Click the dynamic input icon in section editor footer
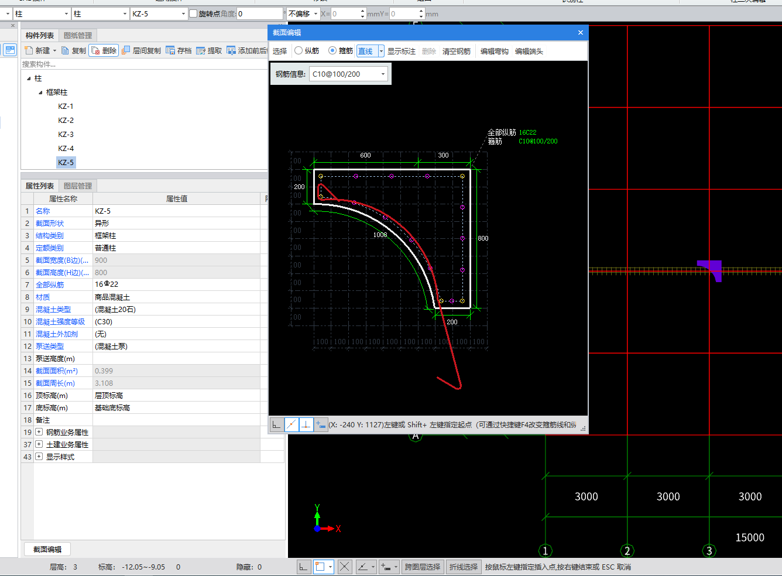Screen dimensions: 782x576 [321, 425]
